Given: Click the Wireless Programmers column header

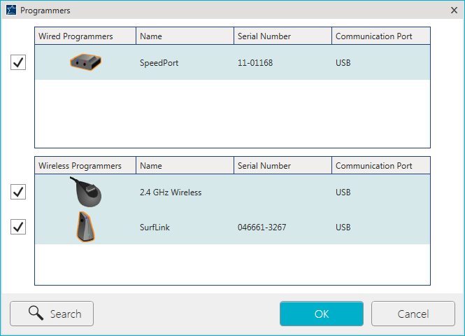Looking at the screenshot, I should (85, 166).
